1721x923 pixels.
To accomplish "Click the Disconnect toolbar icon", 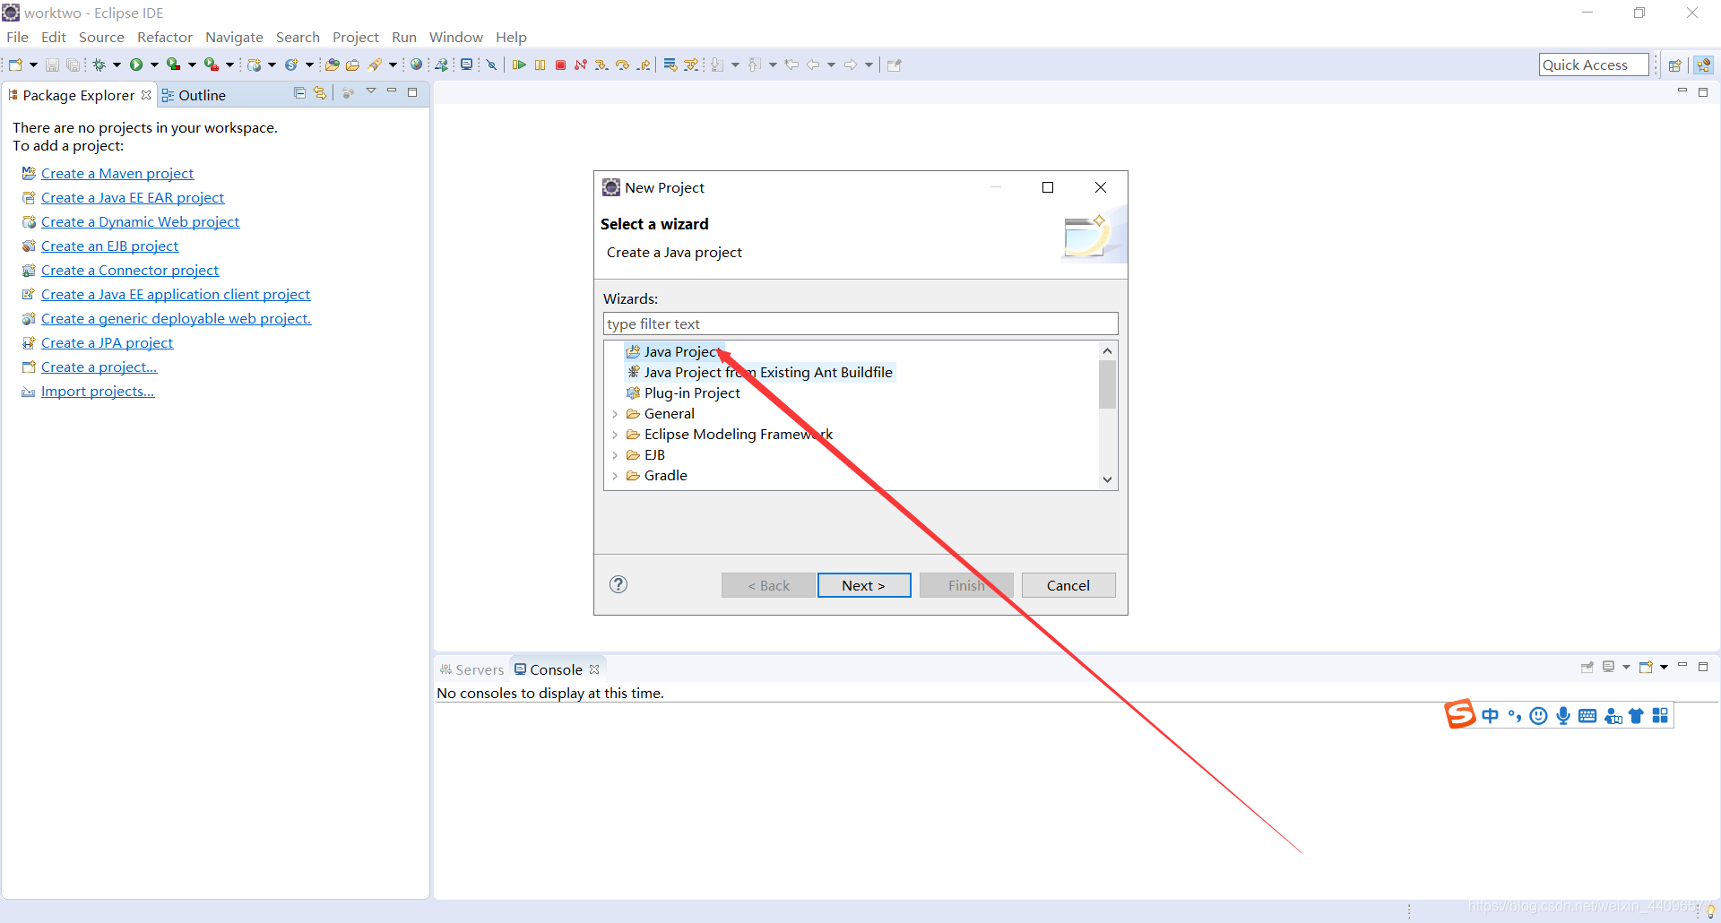I will tap(581, 65).
